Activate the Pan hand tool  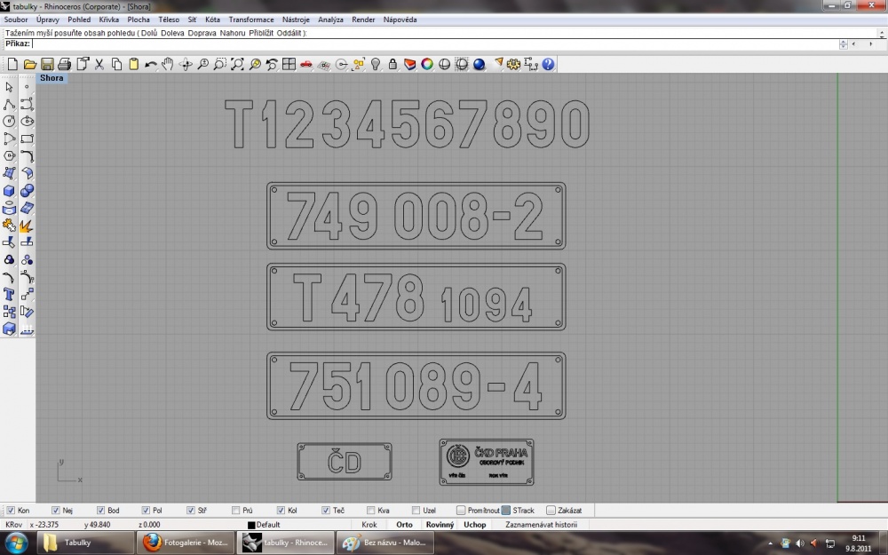coord(168,64)
